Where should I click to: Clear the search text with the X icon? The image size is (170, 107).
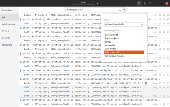[x=120, y=10]
